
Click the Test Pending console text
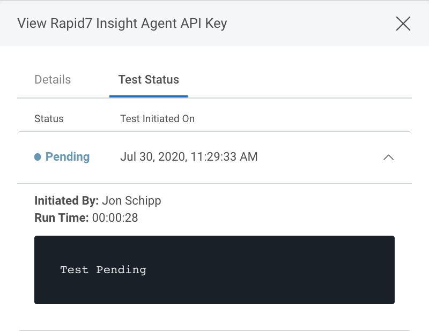pos(103,269)
